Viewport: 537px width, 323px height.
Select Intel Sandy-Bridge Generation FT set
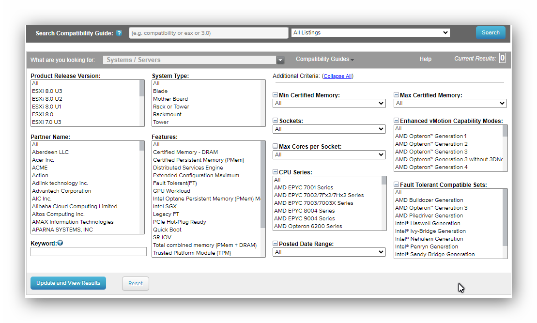click(435, 255)
